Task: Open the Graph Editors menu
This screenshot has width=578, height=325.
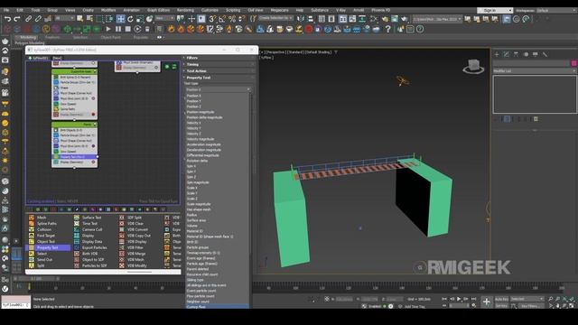Action: pyautogui.click(x=158, y=10)
